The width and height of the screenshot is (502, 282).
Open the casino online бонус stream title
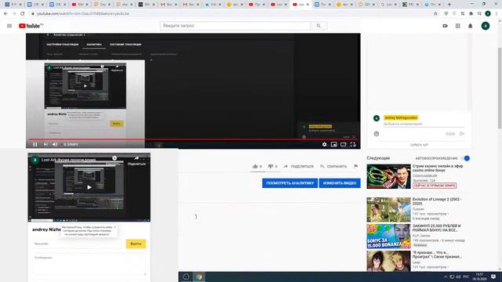[x=438, y=168]
